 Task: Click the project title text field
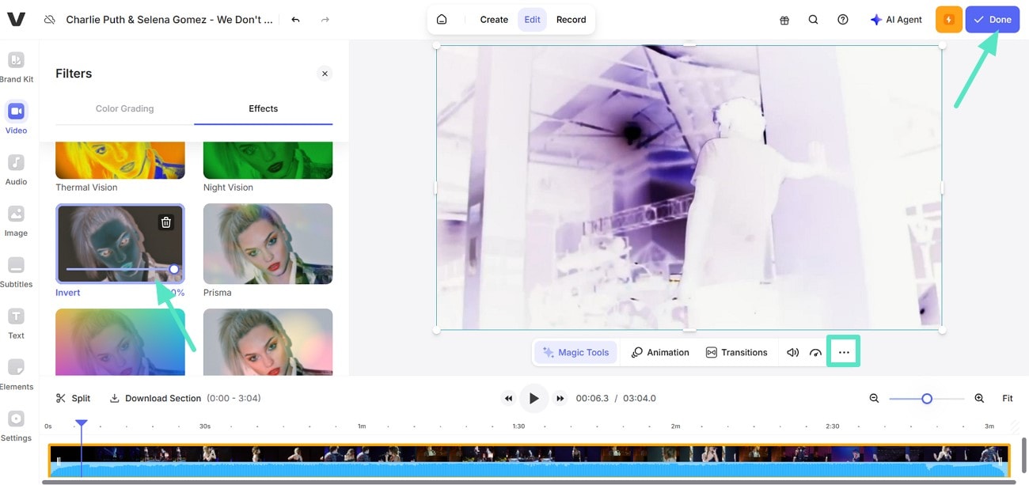169,20
